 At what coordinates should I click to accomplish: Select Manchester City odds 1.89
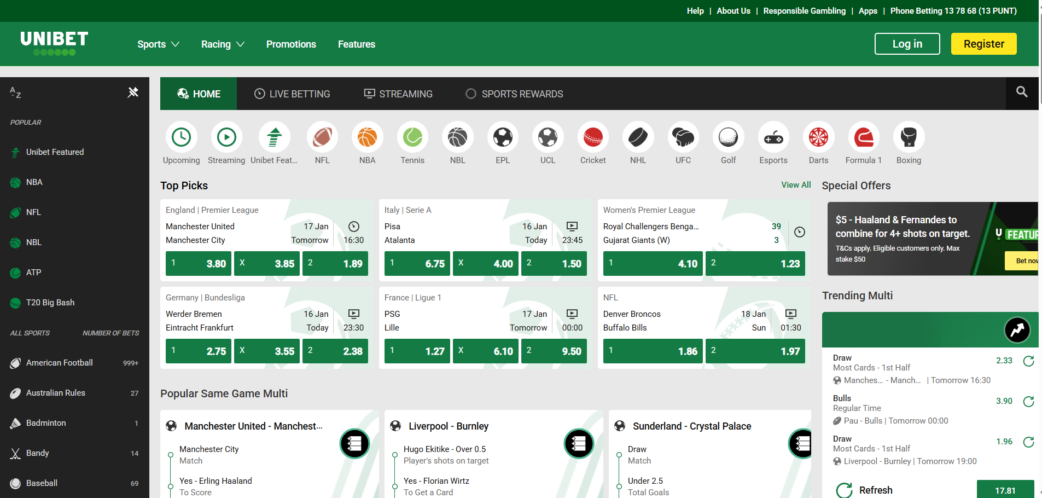coord(335,264)
